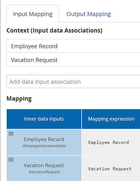140x181 pixels.
Task: Grab the reorder handle on Vacation Request row
Action: pos(11,160)
